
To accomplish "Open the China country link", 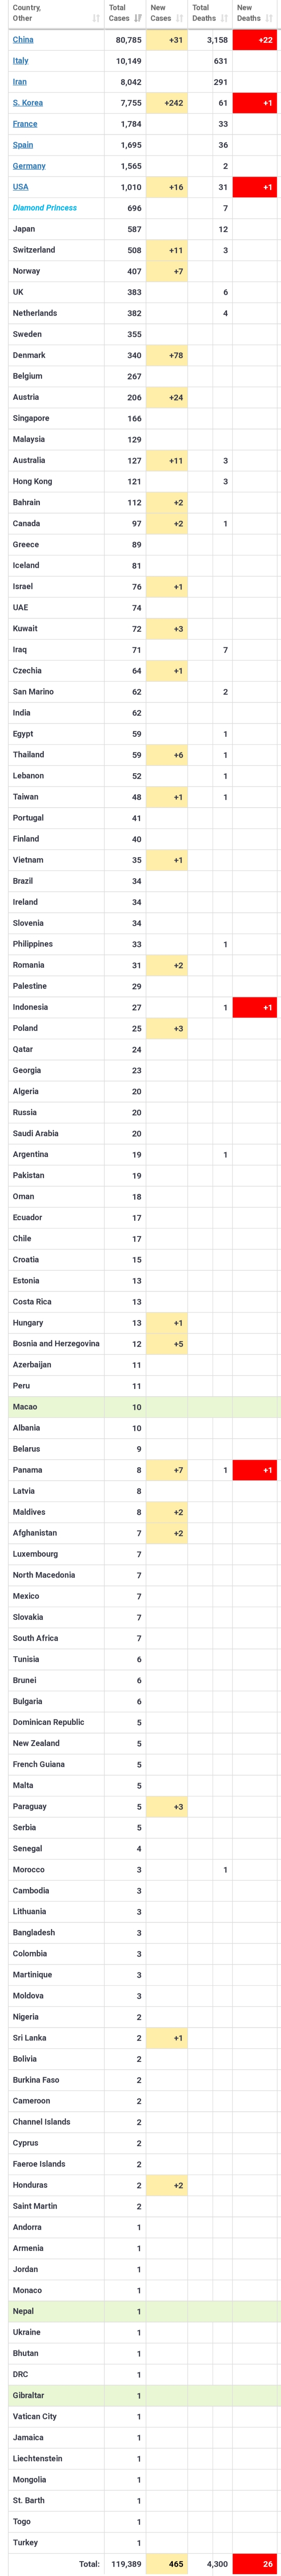I will point(23,40).
